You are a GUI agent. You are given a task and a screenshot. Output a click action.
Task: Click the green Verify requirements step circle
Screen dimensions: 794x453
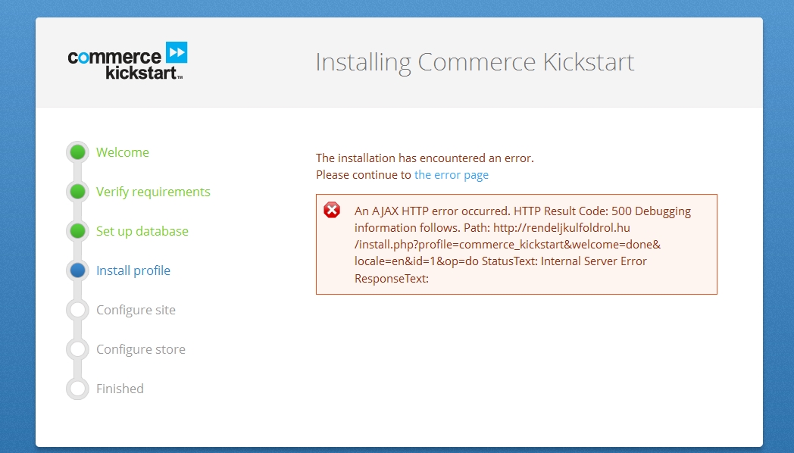click(77, 192)
